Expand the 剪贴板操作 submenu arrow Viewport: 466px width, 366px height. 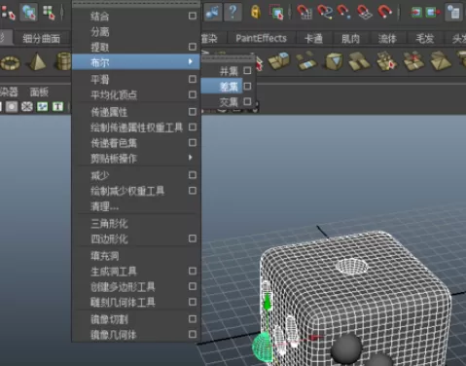pyautogui.click(x=191, y=158)
